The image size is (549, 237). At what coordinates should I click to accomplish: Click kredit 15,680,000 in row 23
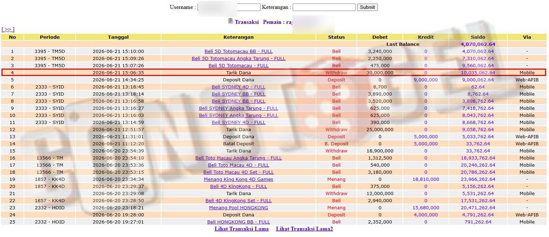pos(426,208)
